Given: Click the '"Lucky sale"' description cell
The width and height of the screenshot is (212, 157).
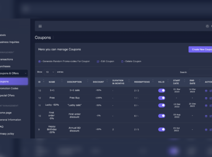Looking at the screenshot, I should click(x=75, y=105).
